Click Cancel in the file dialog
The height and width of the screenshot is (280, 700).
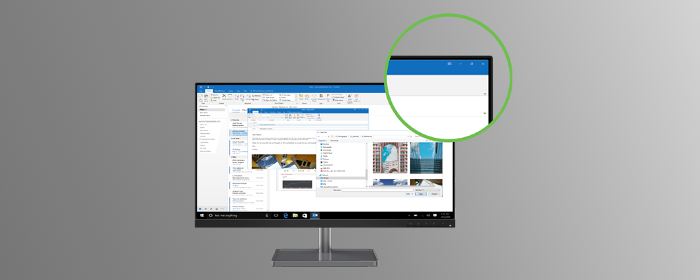[x=434, y=194]
